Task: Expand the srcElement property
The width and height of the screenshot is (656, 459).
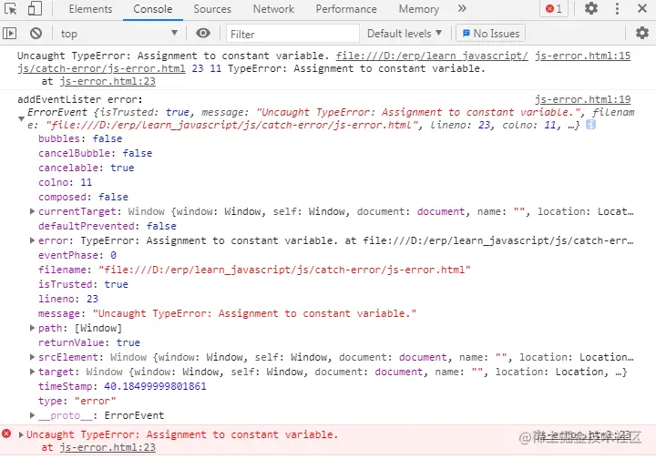Action: [32, 357]
